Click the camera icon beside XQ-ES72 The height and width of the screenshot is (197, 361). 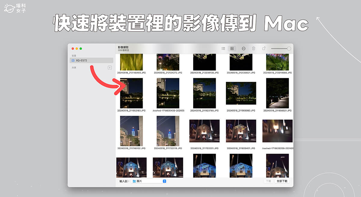pos(73,60)
